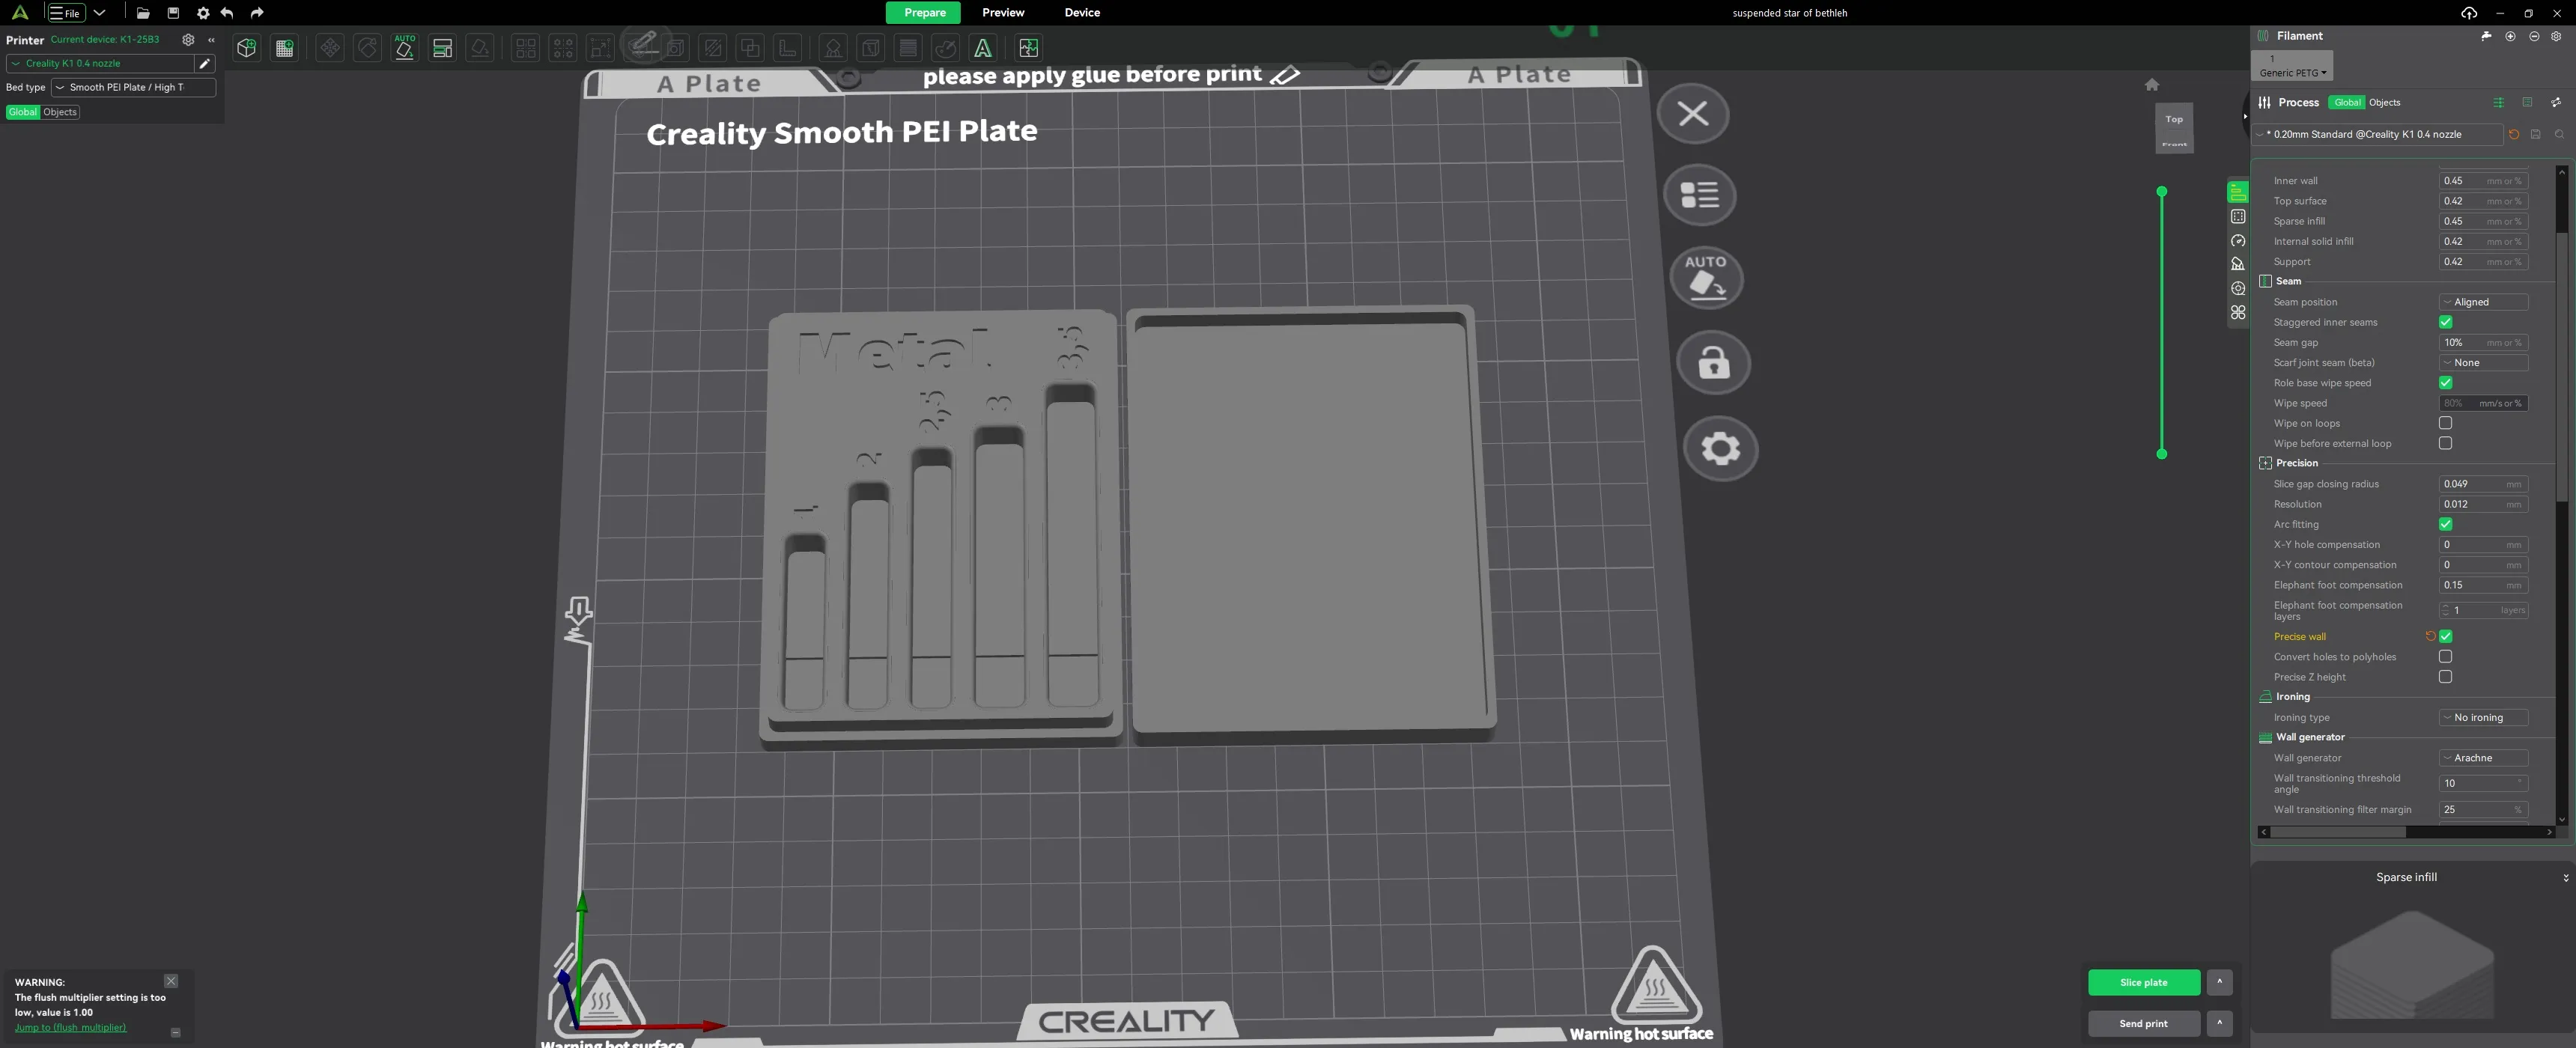Open the Speed settings tab icon
2576x1048 pixels.
click(2238, 241)
